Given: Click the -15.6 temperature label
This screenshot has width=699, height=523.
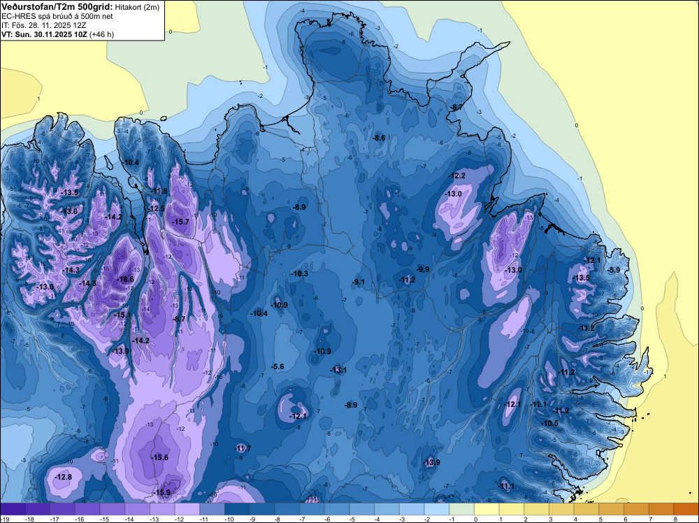Looking at the screenshot, I should (159, 457).
